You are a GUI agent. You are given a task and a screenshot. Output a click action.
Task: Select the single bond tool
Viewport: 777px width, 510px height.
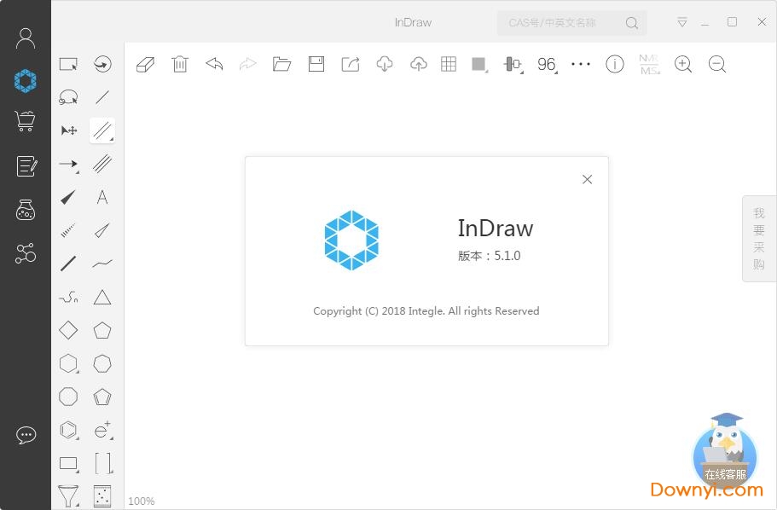coord(102,97)
